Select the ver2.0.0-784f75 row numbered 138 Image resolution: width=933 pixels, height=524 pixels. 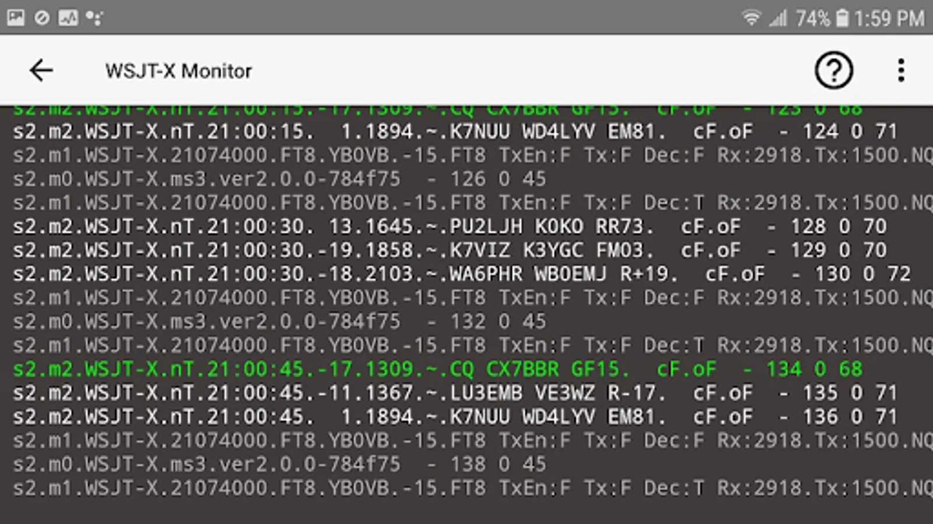coord(279,464)
